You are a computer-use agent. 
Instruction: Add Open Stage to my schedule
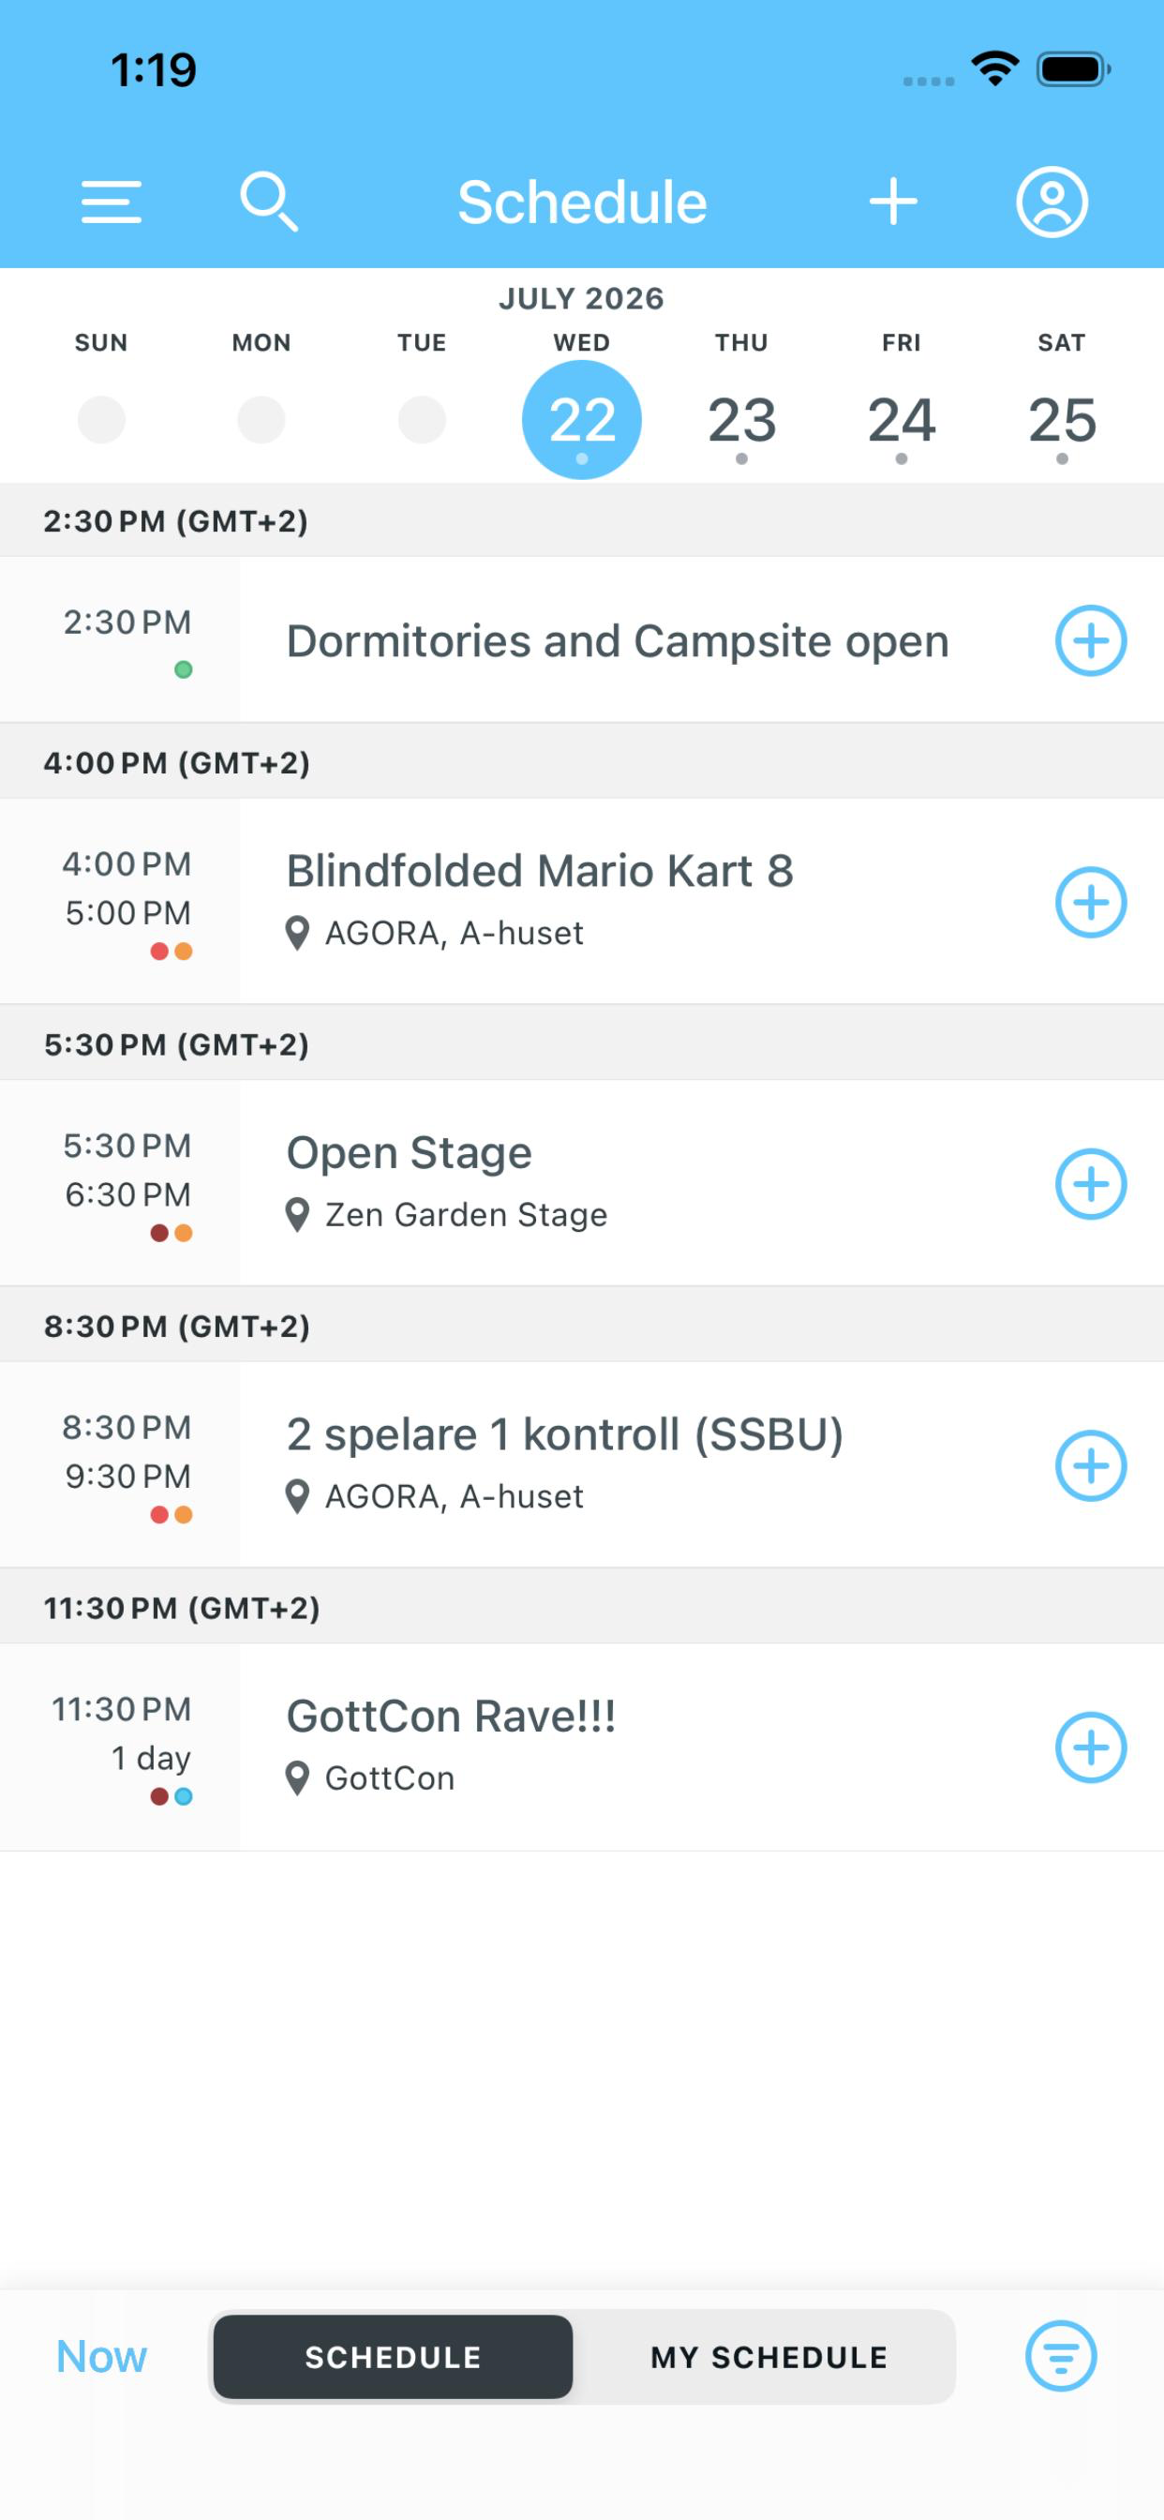[x=1091, y=1184]
